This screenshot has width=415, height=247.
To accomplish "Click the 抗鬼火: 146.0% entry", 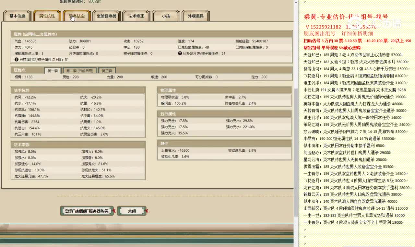I will coord(93,128).
